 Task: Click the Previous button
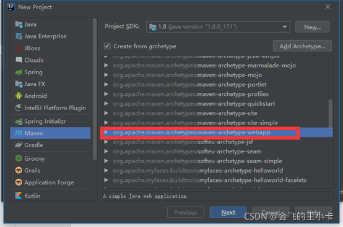(x=186, y=212)
